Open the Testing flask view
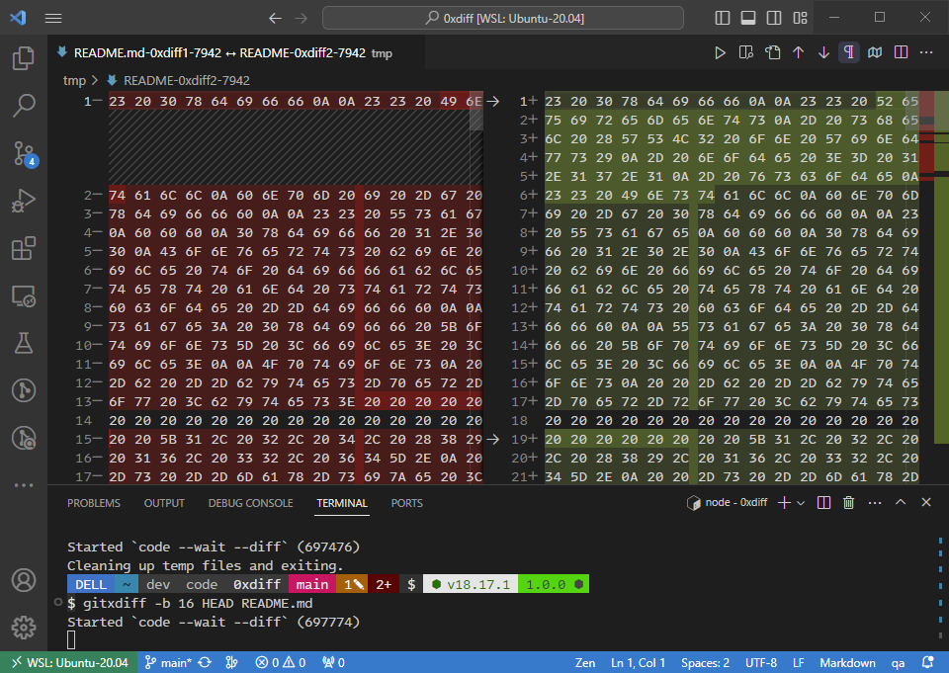Image resolution: width=949 pixels, height=673 pixels. click(x=24, y=343)
